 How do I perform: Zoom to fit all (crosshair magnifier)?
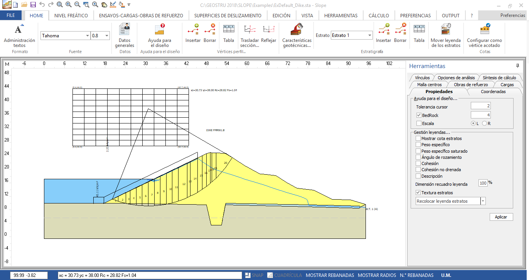click(x=59, y=5)
